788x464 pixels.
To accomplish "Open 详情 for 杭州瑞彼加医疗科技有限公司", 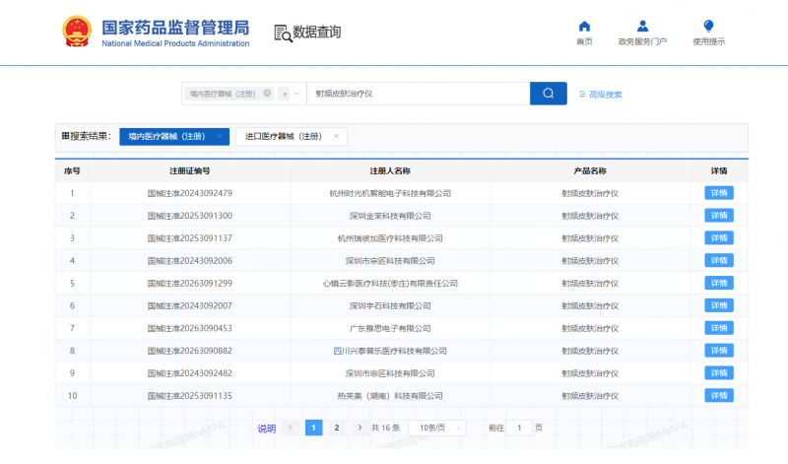I will tap(719, 237).
